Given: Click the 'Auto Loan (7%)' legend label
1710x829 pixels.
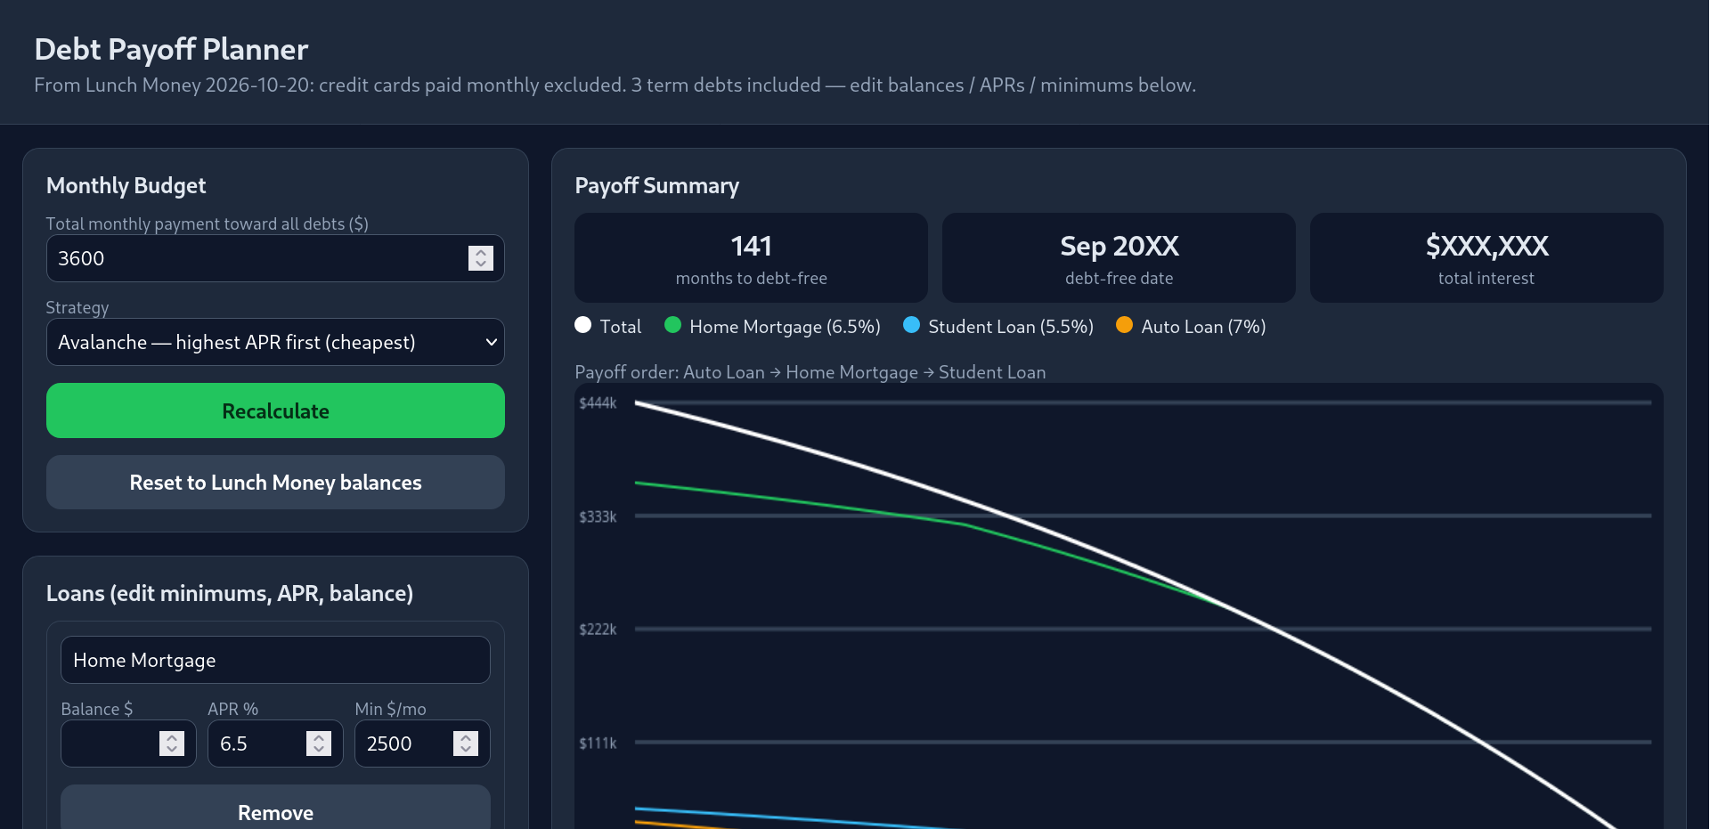Looking at the screenshot, I should pos(1203,327).
